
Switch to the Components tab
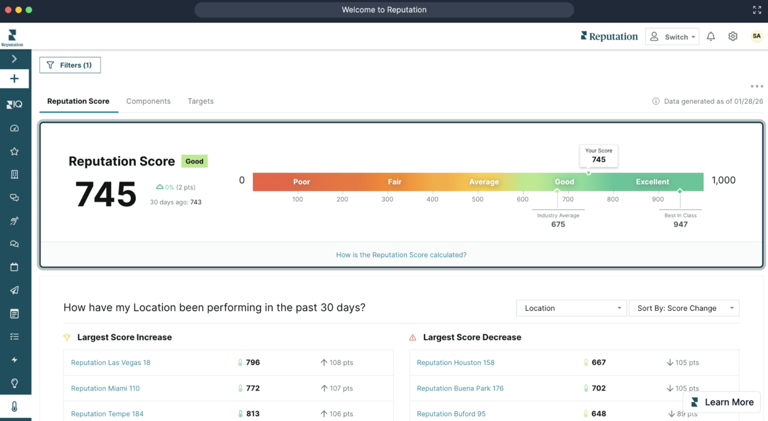tap(148, 101)
